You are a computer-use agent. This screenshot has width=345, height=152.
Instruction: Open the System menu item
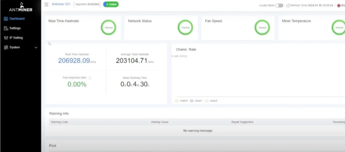[x=15, y=47]
